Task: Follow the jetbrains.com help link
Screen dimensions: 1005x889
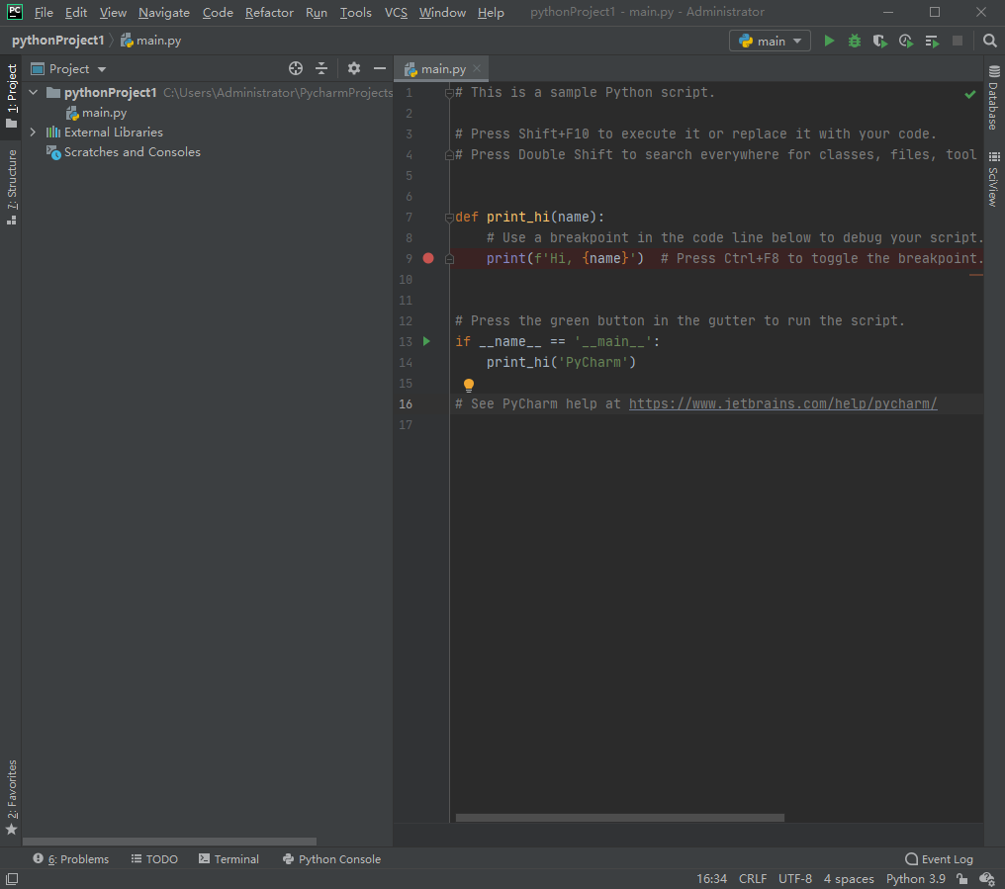Action: tap(782, 403)
